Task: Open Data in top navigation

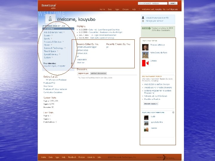Action: [110, 9]
